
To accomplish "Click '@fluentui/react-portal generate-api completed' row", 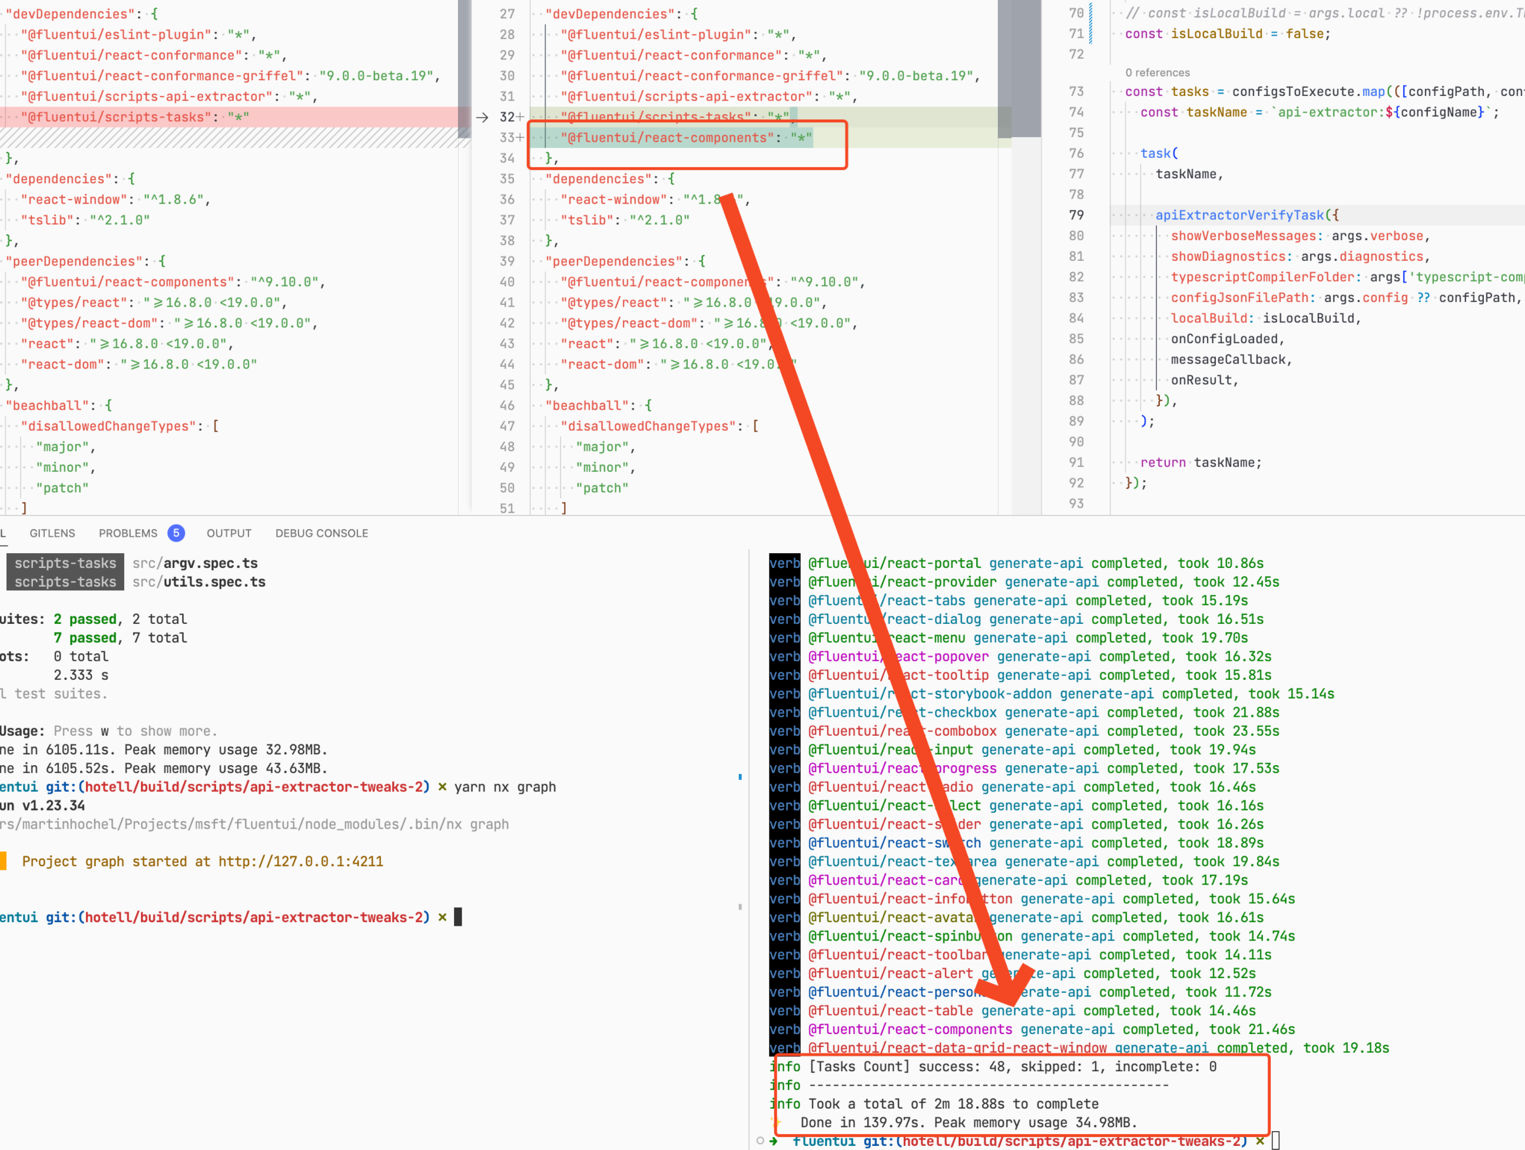I will click(x=1016, y=563).
